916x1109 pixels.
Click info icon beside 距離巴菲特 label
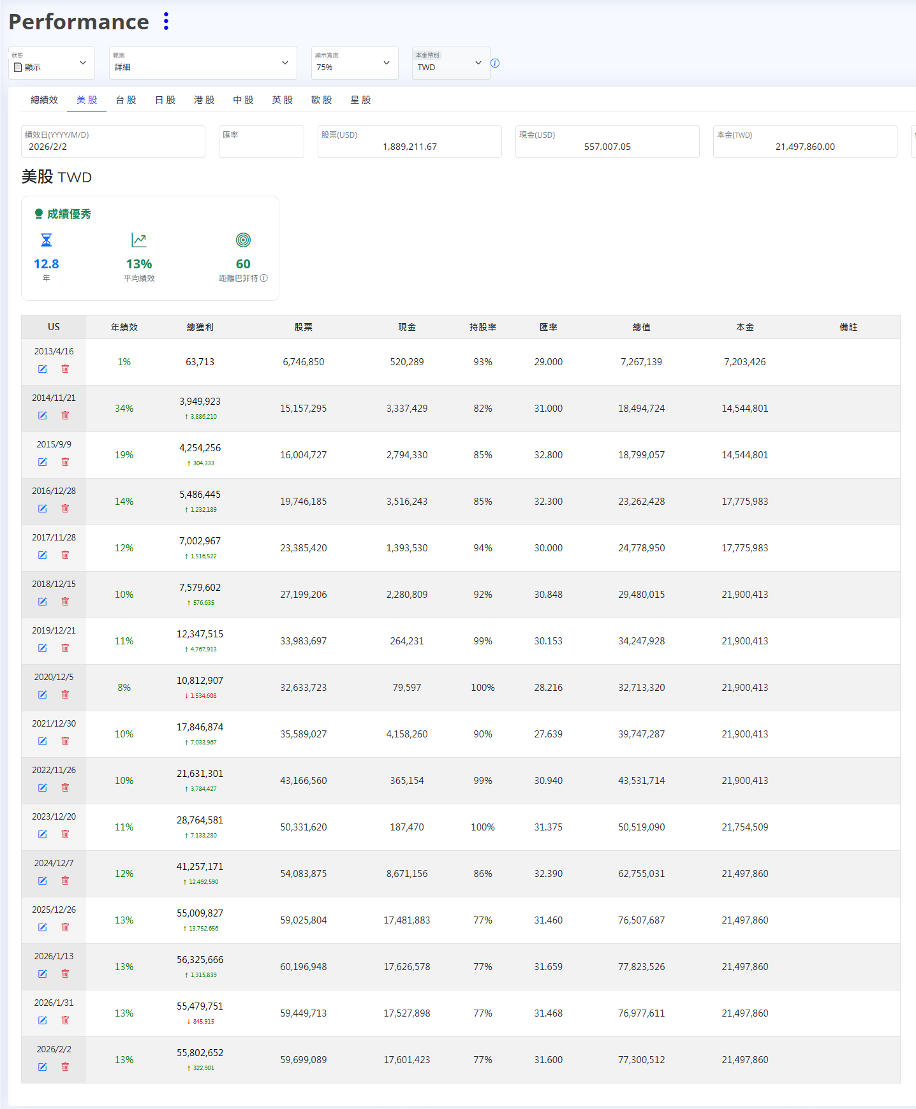click(264, 279)
